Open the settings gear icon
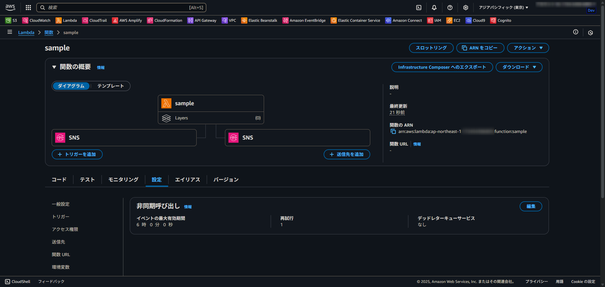The height and width of the screenshot is (287, 605). [466, 8]
